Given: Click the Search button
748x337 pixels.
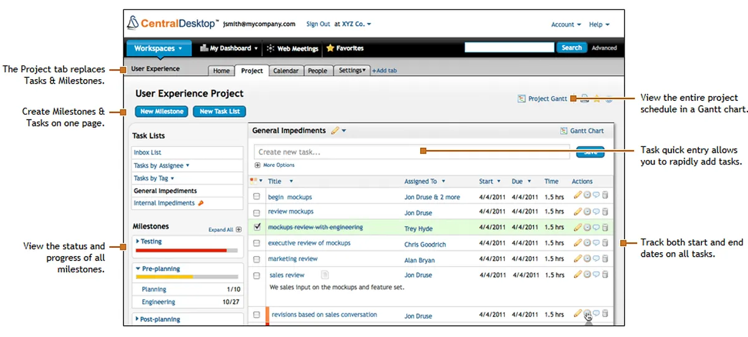Looking at the screenshot, I should pos(571,47).
